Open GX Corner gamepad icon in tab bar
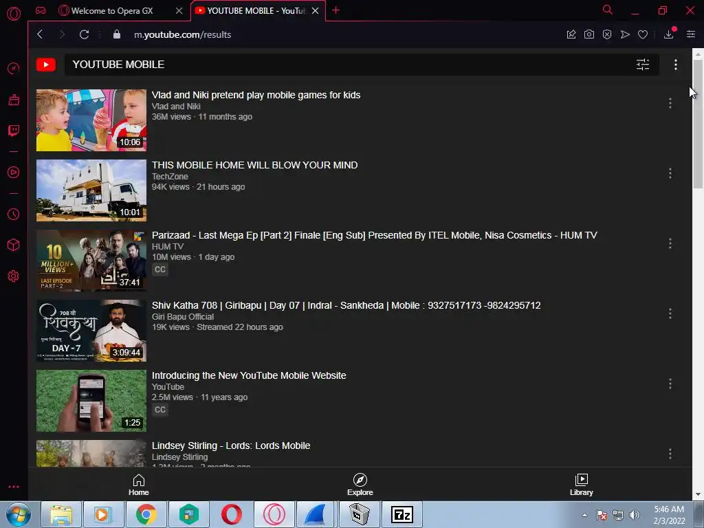 click(x=41, y=10)
